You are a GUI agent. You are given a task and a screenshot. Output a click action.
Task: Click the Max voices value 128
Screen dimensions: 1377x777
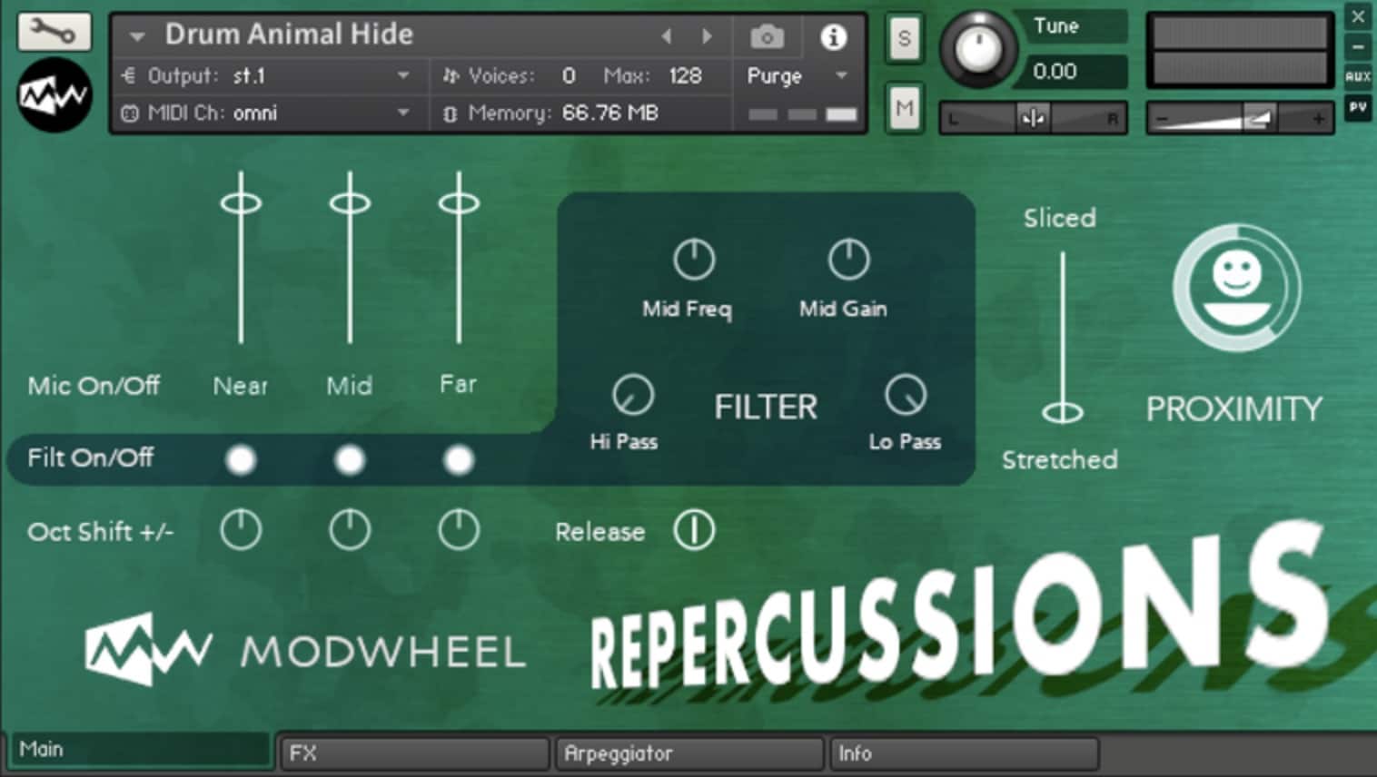click(x=685, y=76)
